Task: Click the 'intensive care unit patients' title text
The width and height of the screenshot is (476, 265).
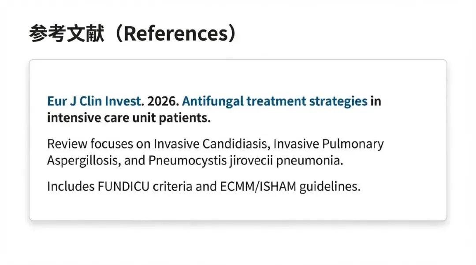Action: (x=129, y=118)
